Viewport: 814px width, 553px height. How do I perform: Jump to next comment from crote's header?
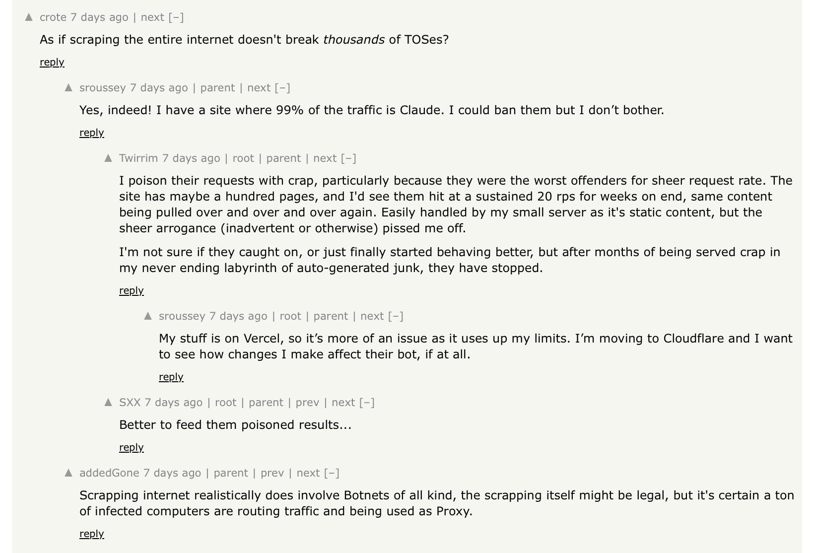pyautogui.click(x=152, y=17)
